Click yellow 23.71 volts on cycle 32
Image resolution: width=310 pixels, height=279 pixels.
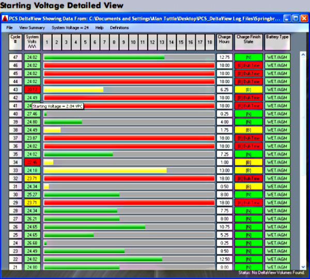coord(32,178)
